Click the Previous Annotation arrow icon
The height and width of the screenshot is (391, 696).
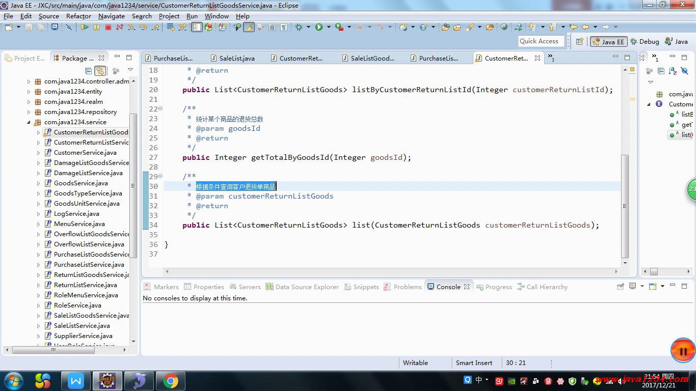(552, 27)
